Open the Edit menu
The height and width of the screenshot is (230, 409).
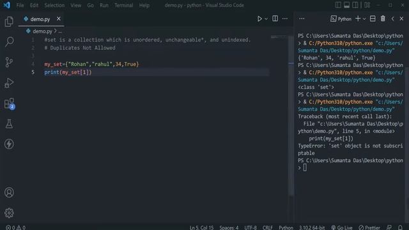[x=34, y=5]
